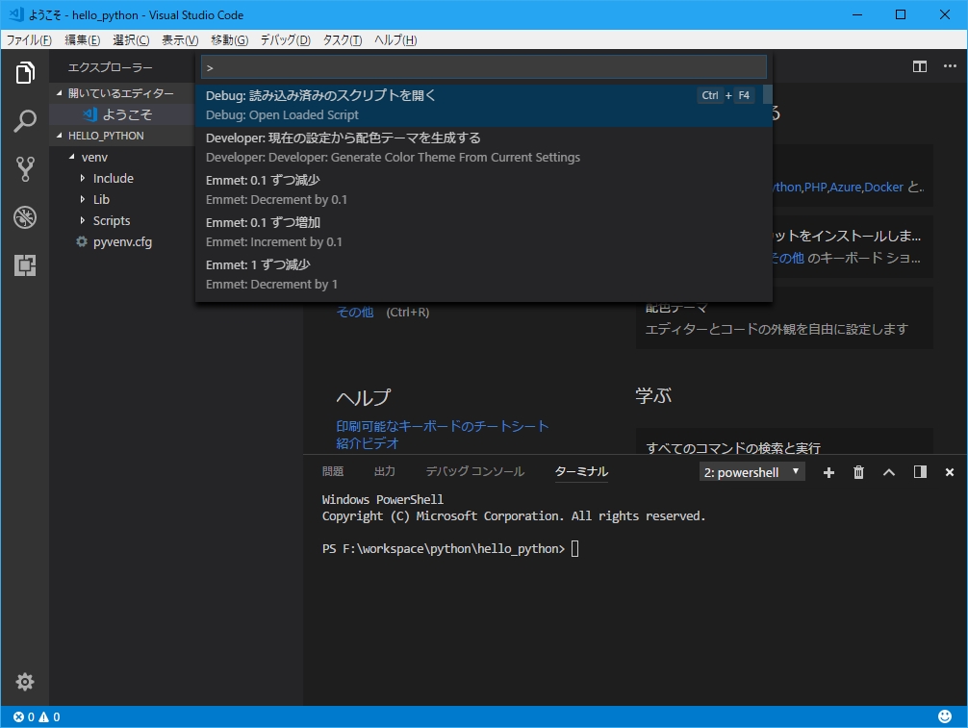Click the split editor icon
Image resolution: width=968 pixels, height=728 pixels.
point(919,66)
